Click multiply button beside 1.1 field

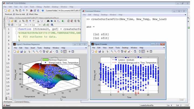coord(40,25)
